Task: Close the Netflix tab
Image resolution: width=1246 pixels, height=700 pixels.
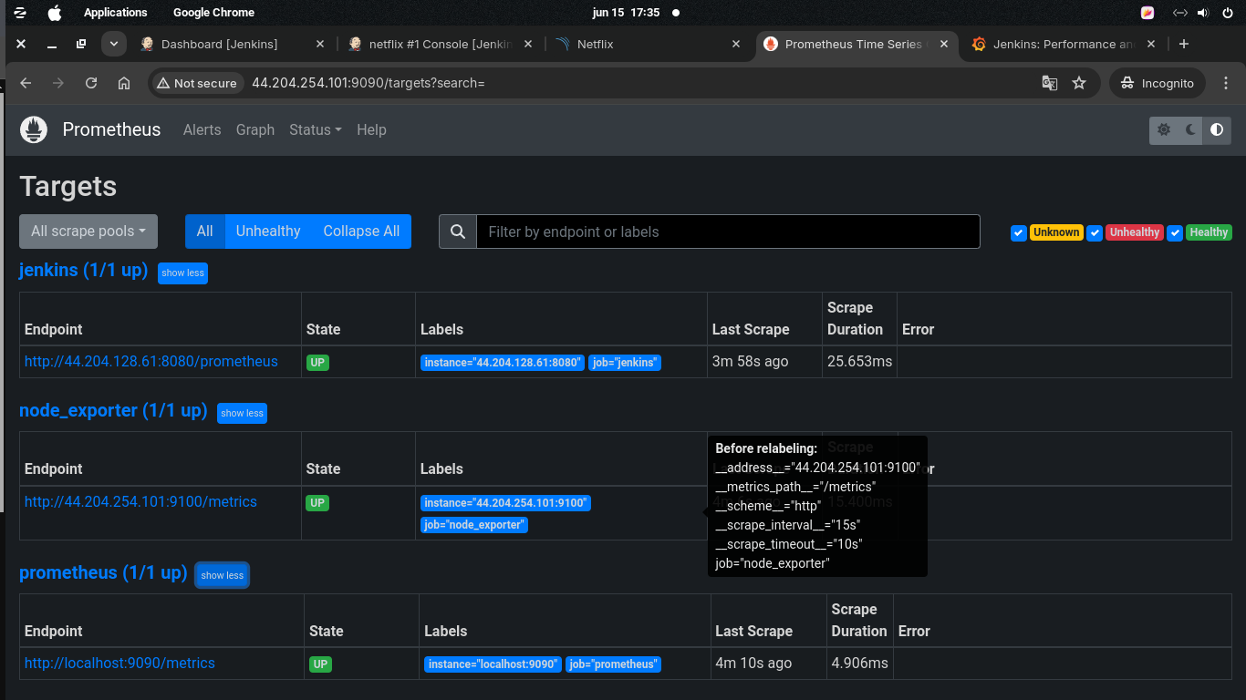Action: coord(737,44)
